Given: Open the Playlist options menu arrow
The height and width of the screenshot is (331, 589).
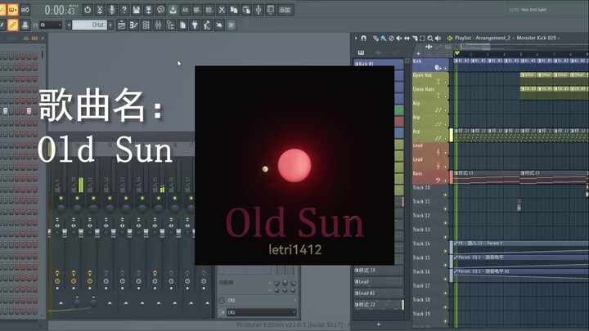Looking at the screenshot, I should coord(356,38).
